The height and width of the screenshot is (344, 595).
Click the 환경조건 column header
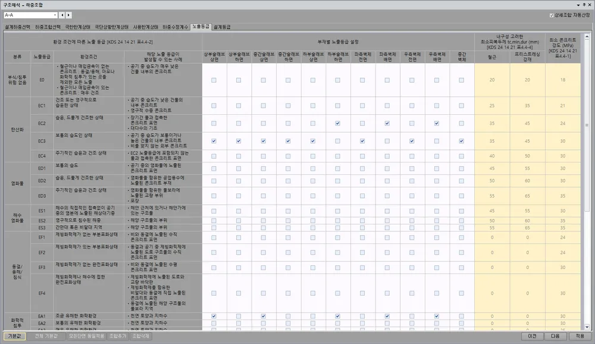[x=89, y=57]
